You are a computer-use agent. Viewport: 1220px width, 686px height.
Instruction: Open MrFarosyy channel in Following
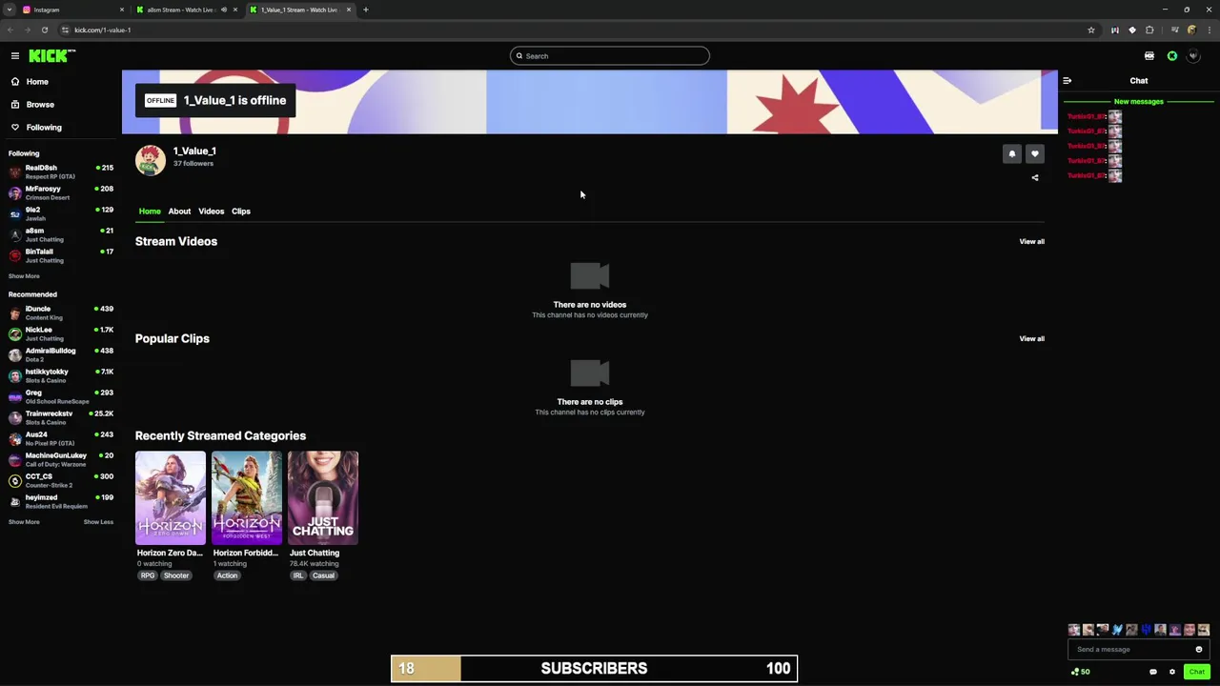pyautogui.click(x=61, y=192)
